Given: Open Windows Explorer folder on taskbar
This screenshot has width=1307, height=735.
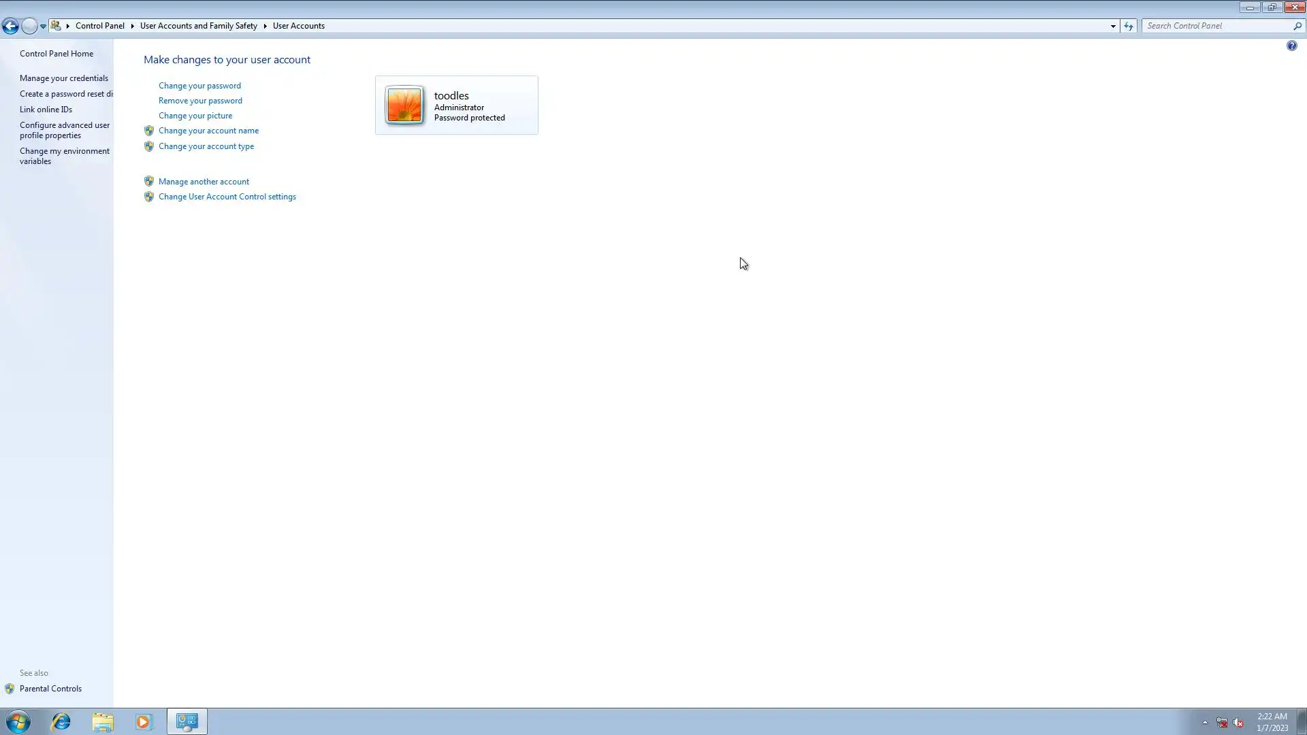Looking at the screenshot, I should (103, 721).
